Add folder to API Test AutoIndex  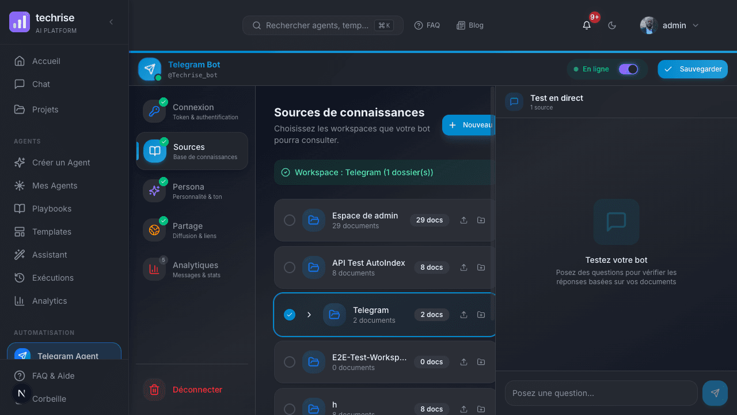[x=481, y=267]
